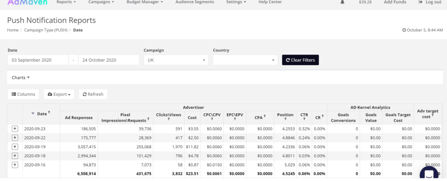Click help icon on Pixel Impressions\Requests header

pos(148,119)
